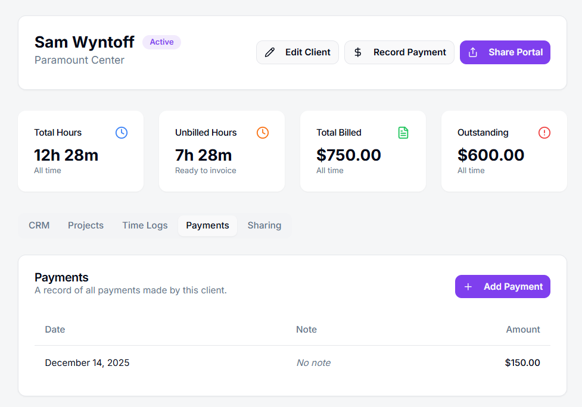The width and height of the screenshot is (582, 407).
Task: Click the client name Sam Wyntoff
Action: click(x=84, y=42)
